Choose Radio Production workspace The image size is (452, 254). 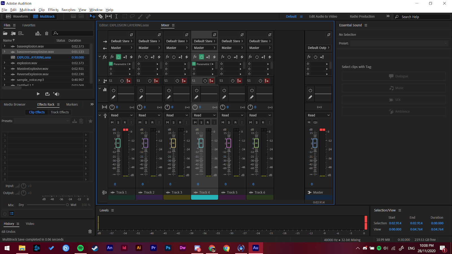[362, 16]
